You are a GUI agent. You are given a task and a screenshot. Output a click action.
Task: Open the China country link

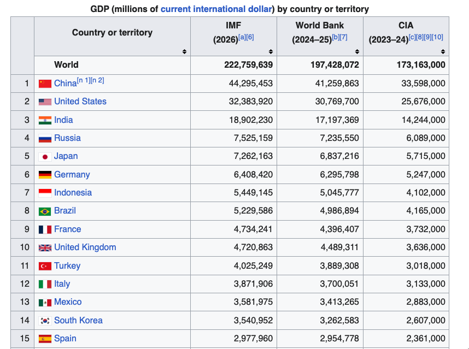(65, 84)
